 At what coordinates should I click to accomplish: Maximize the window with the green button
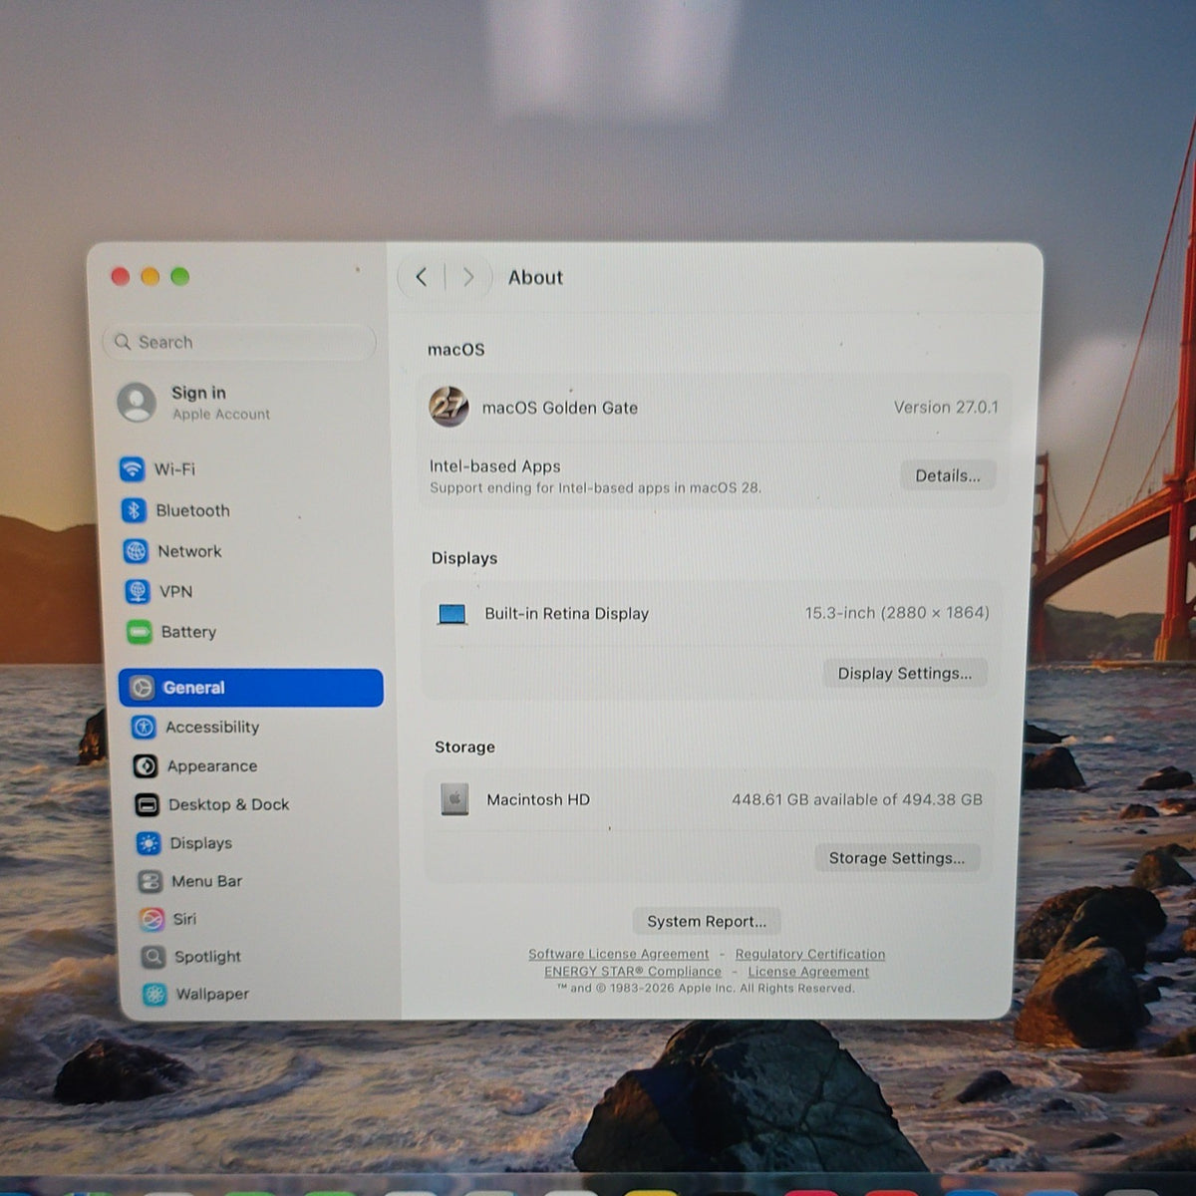180,276
